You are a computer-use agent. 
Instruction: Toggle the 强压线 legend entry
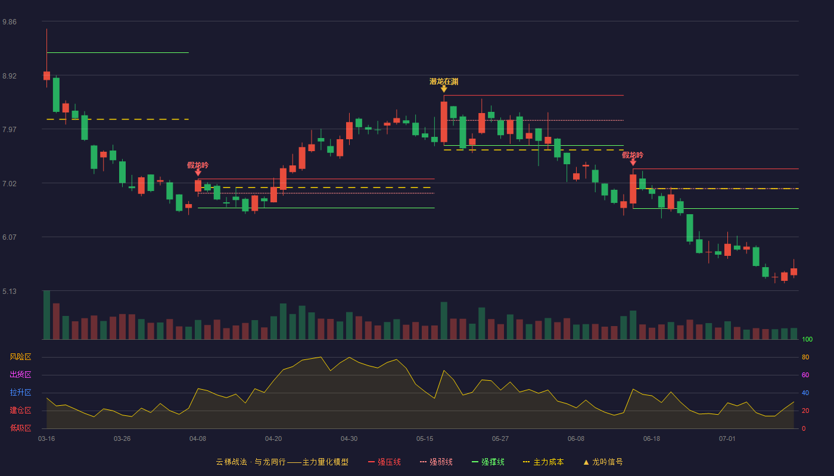pyautogui.click(x=384, y=462)
